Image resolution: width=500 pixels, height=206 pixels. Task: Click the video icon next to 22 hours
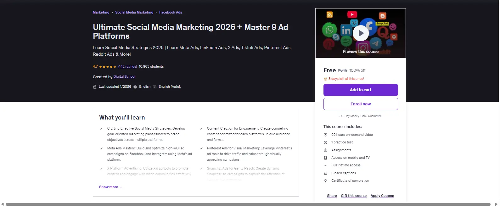click(325, 135)
